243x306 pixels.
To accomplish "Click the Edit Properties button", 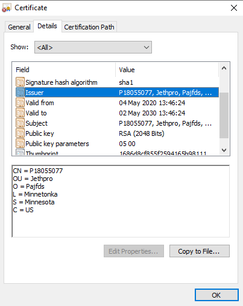I will [x=134, y=251].
